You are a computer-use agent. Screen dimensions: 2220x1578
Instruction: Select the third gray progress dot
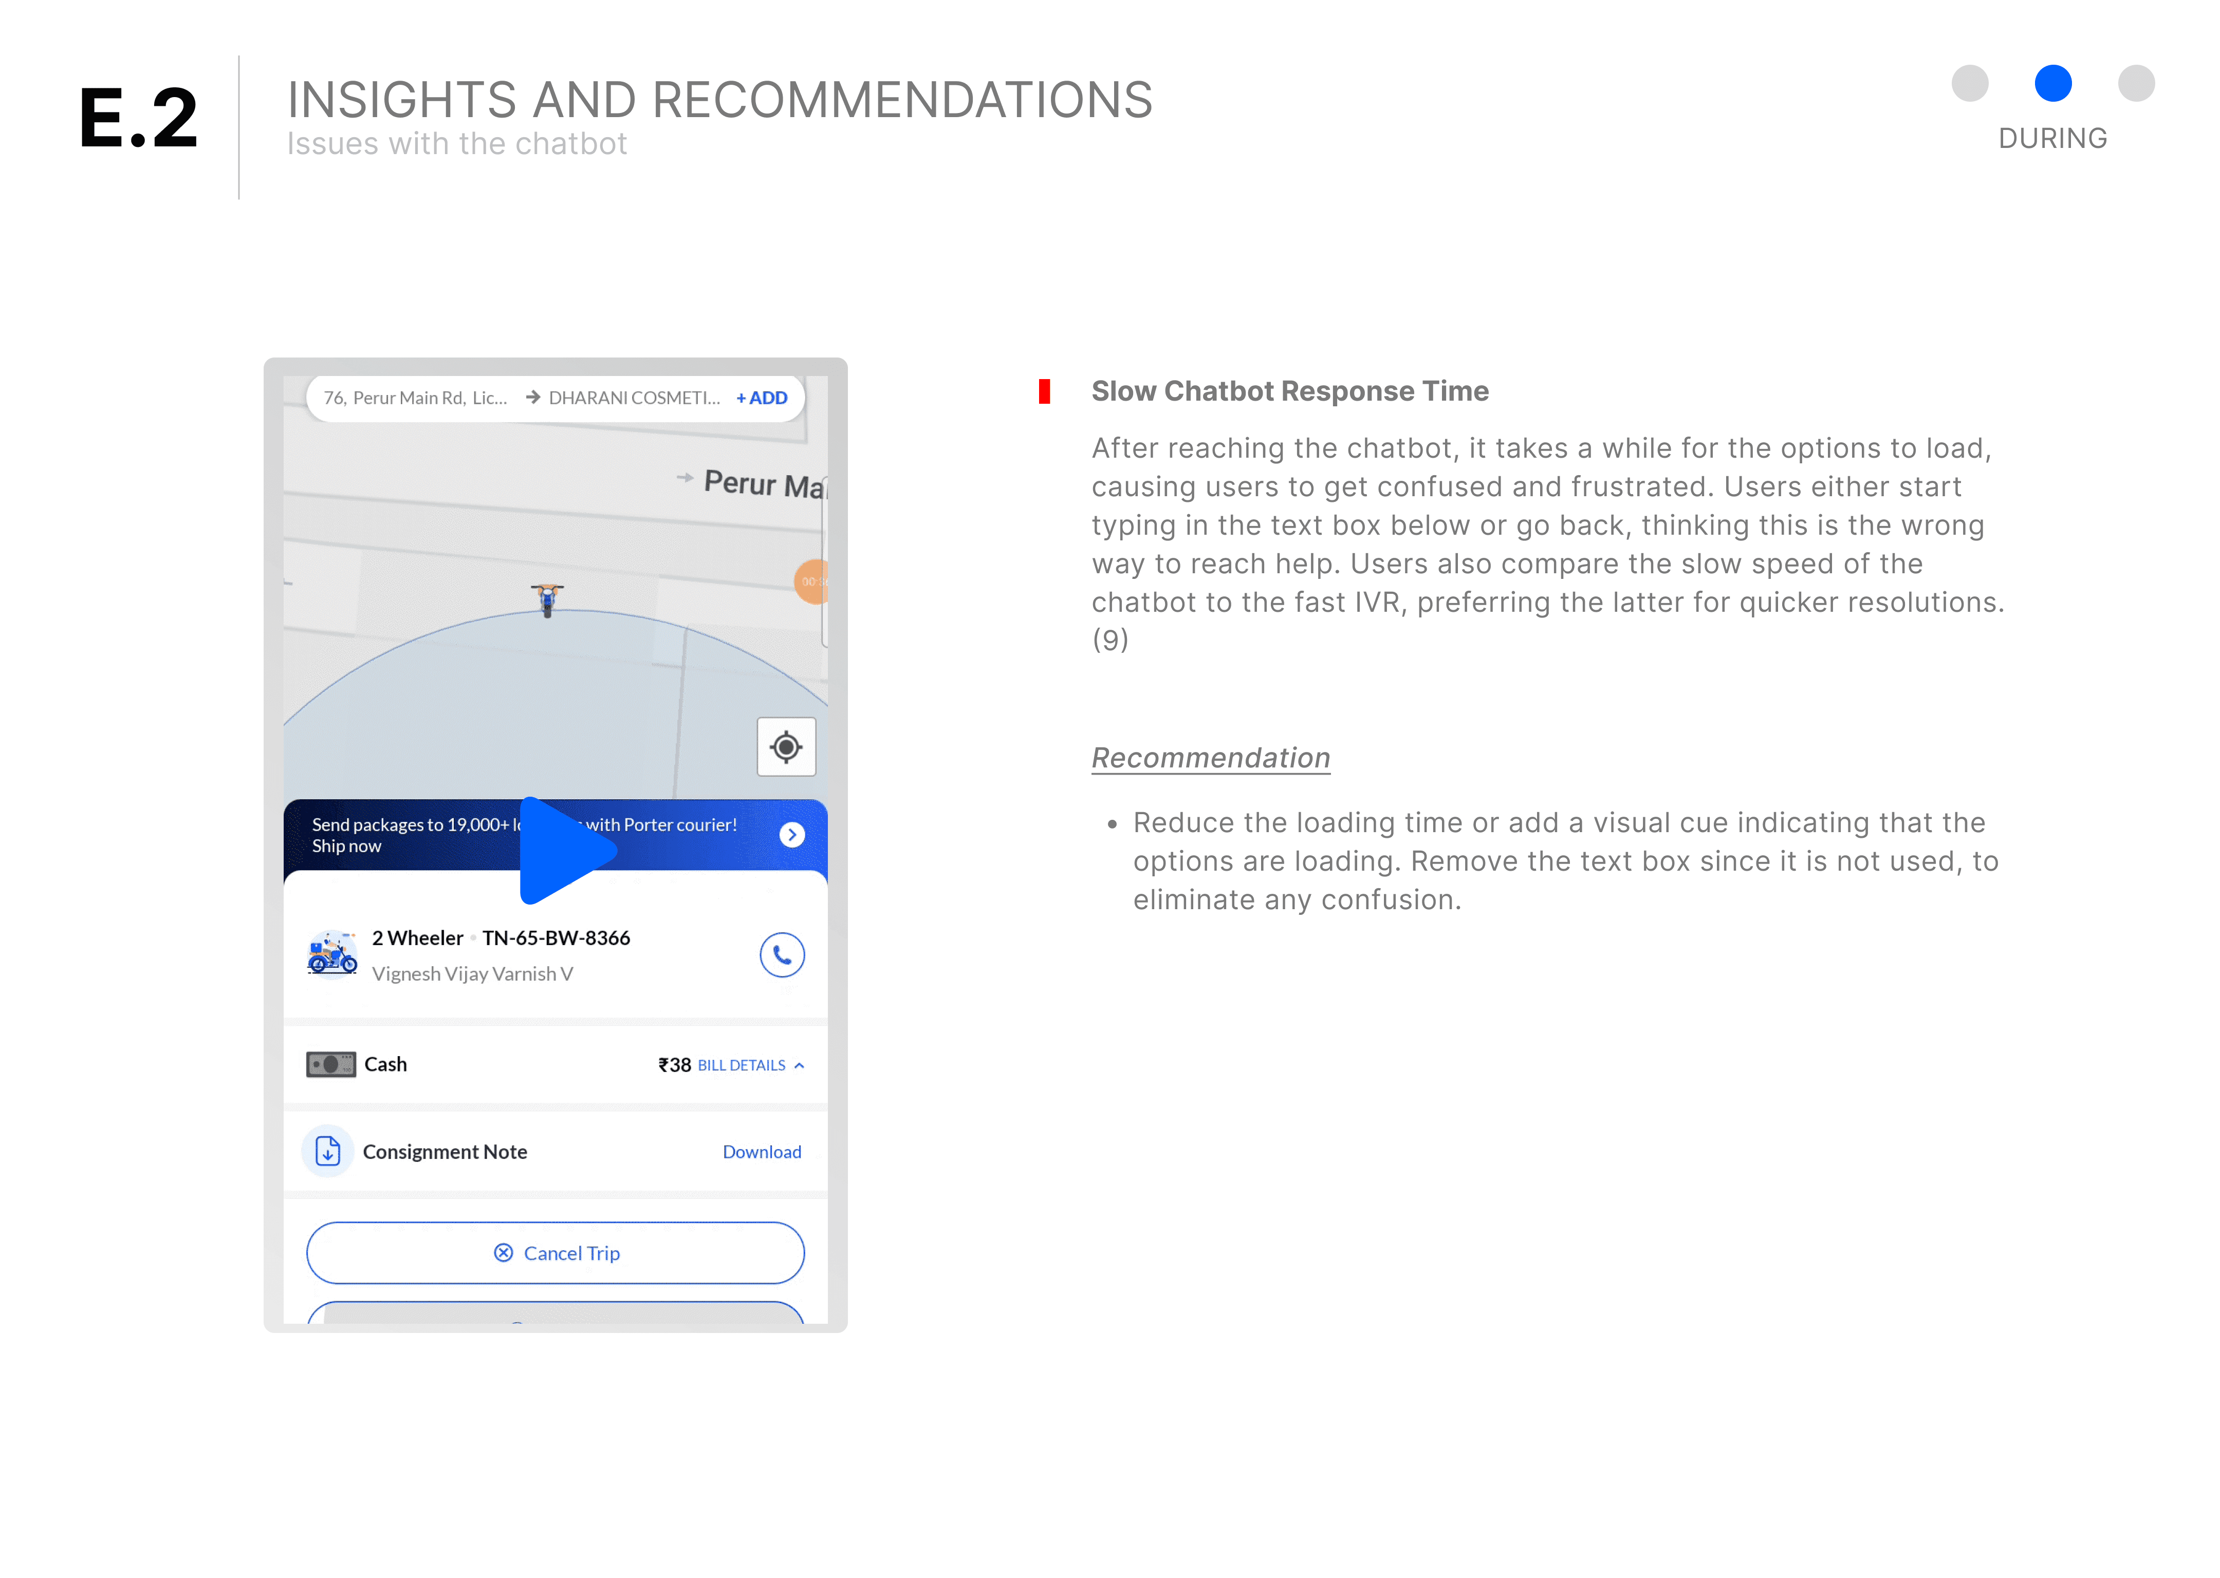coord(2135,84)
